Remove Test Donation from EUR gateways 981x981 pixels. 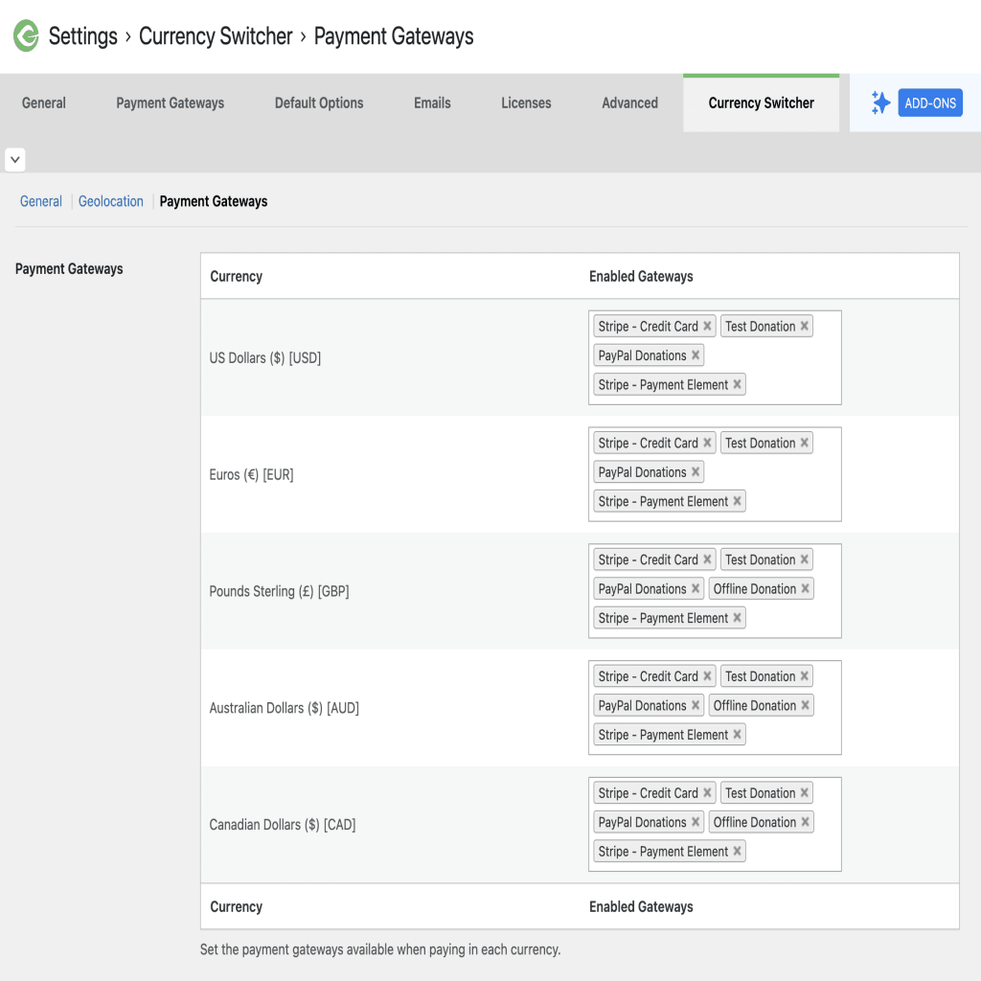[x=805, y=443]
